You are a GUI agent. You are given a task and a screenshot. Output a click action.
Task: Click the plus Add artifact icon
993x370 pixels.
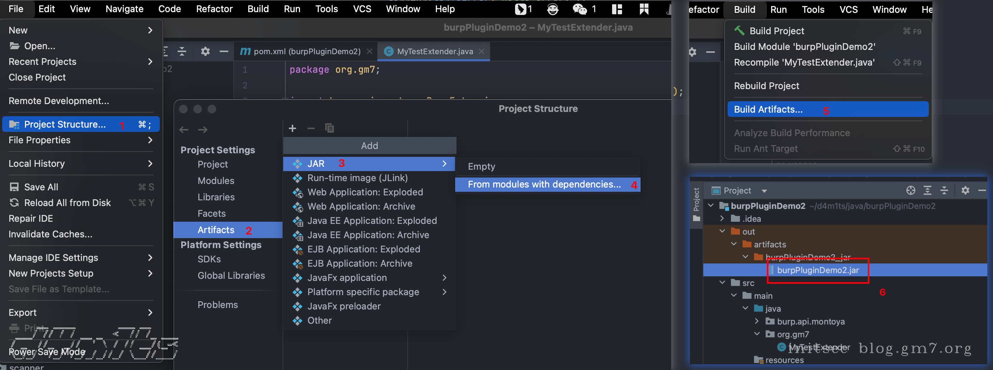(292, 128)
